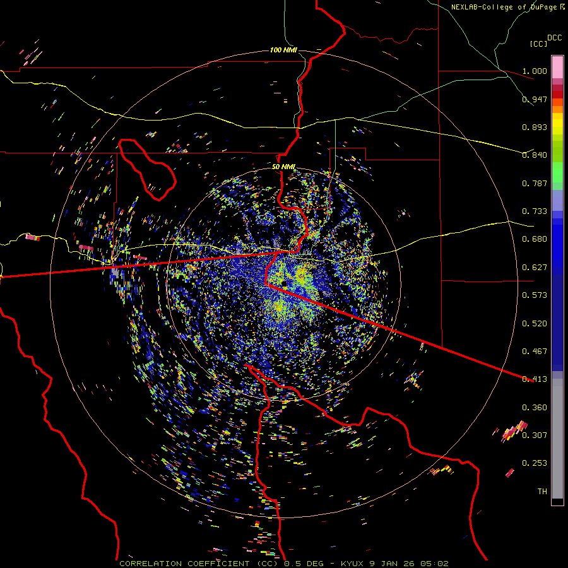Click the 100 NMI range ring label
The image size is (568, 568).
click(x=283, y=50)
